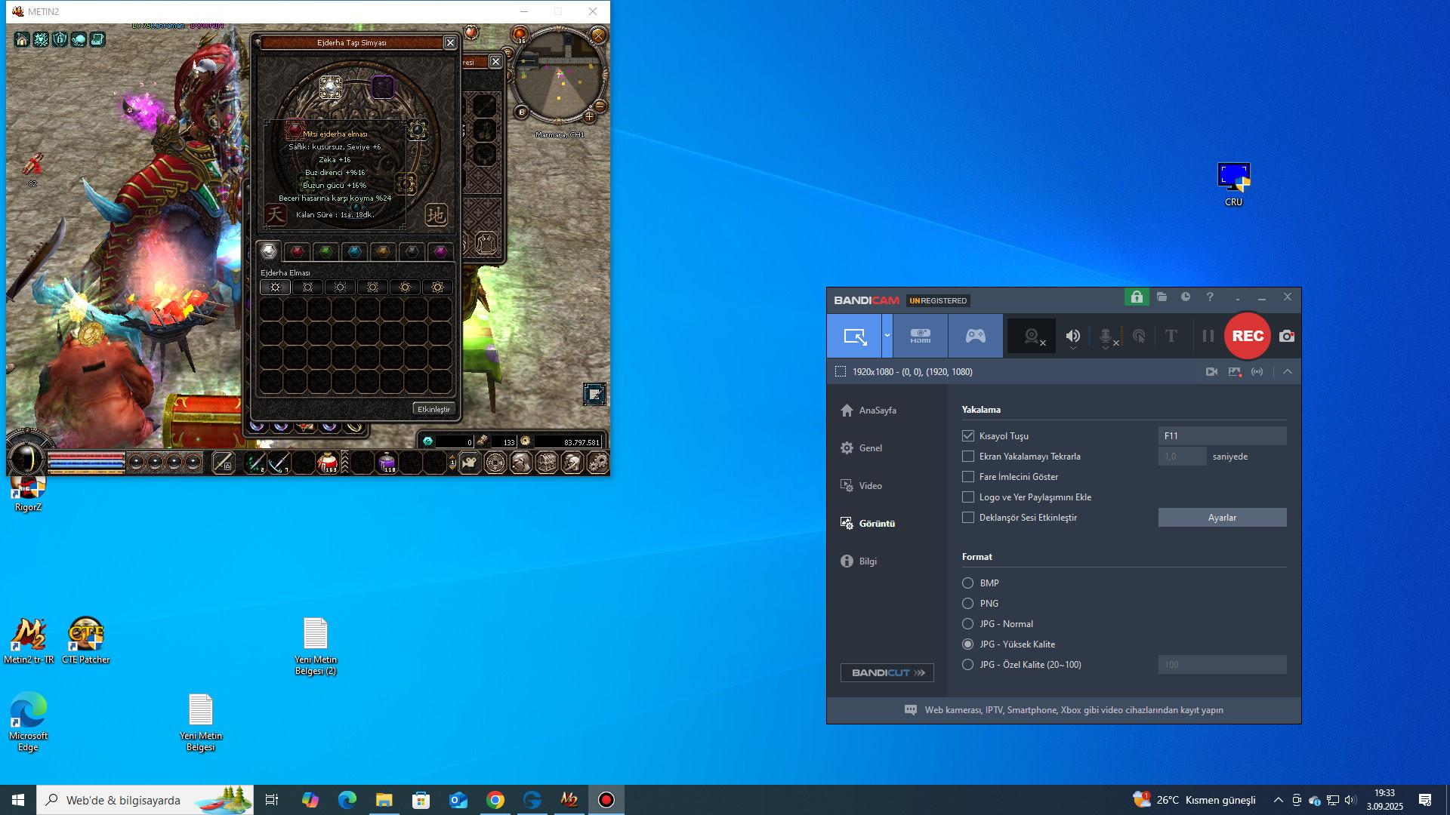Toggle microphone recording in Bandicam
The width and height of the screenshot is (1450, 815).
(x=1106, y=337)
